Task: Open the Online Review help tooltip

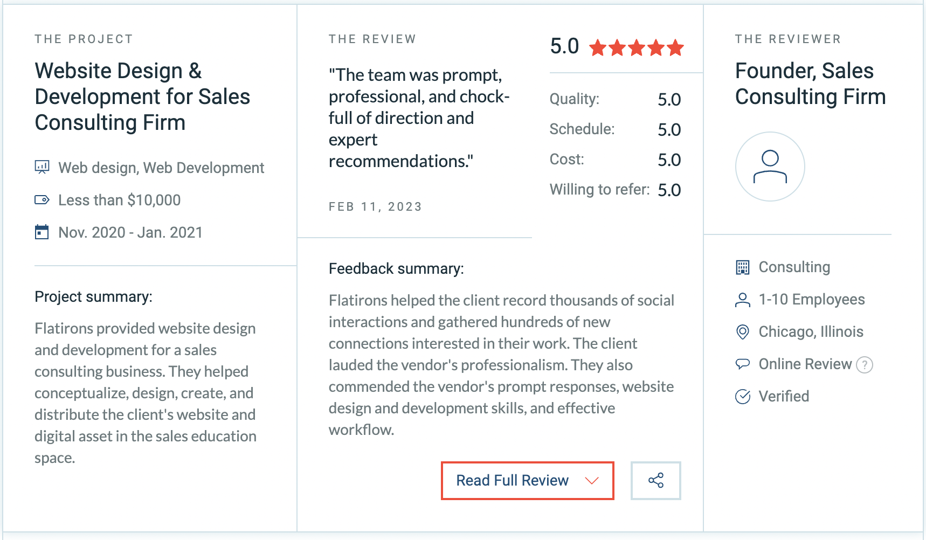Action: [x=865, y=365]
